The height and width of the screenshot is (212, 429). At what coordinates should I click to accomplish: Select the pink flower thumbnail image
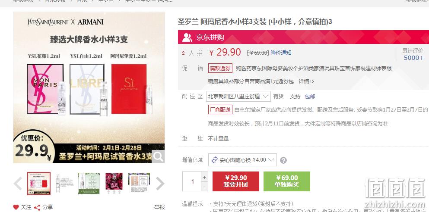114,183
